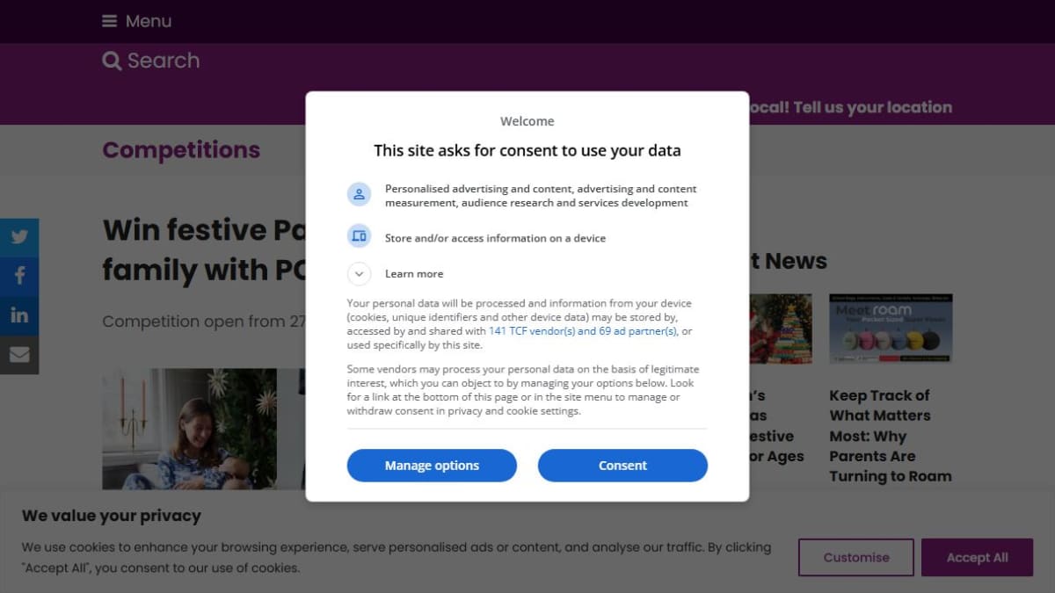Click the Manage options button

pos(432,466)
